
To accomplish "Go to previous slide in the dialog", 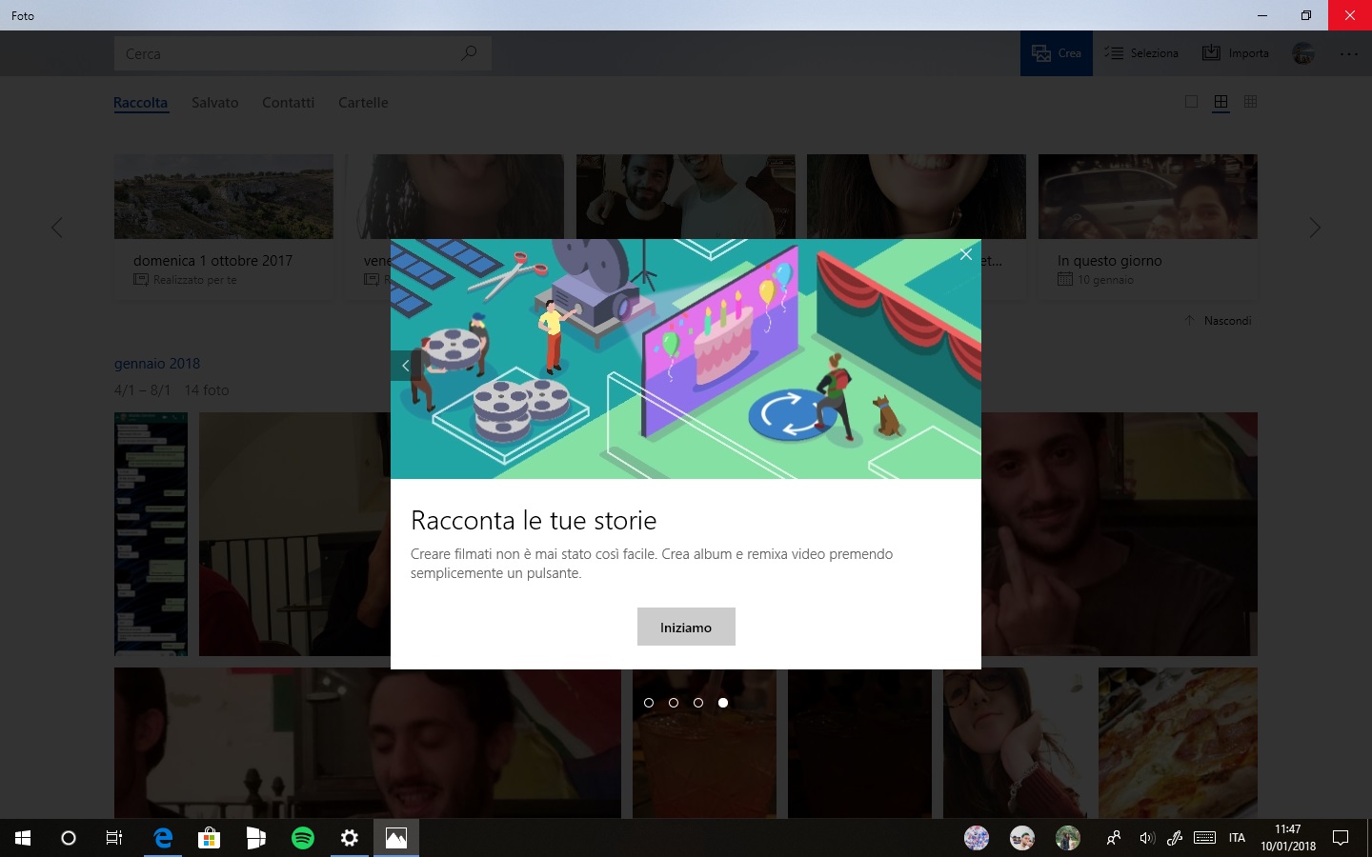I will tap(405, 366).
